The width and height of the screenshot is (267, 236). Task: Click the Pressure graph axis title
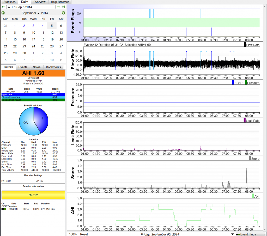[x=73, y=97]
